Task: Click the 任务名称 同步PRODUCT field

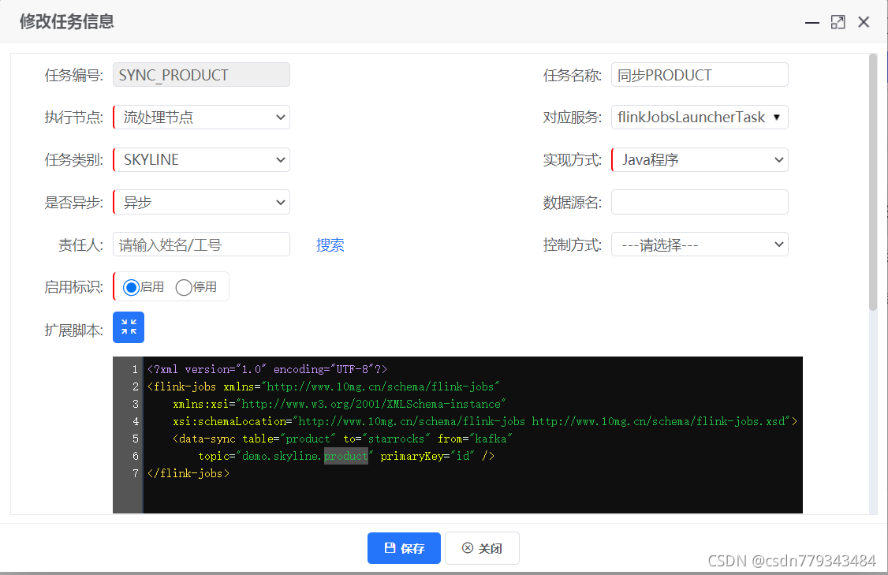Action: pyautogui.click(x=700, y=75)
